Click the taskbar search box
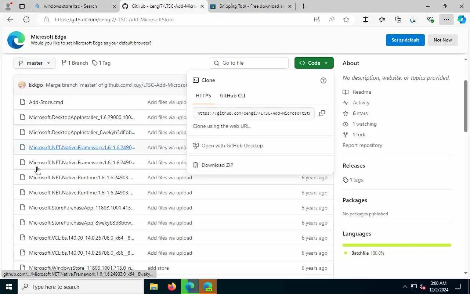 81,287
